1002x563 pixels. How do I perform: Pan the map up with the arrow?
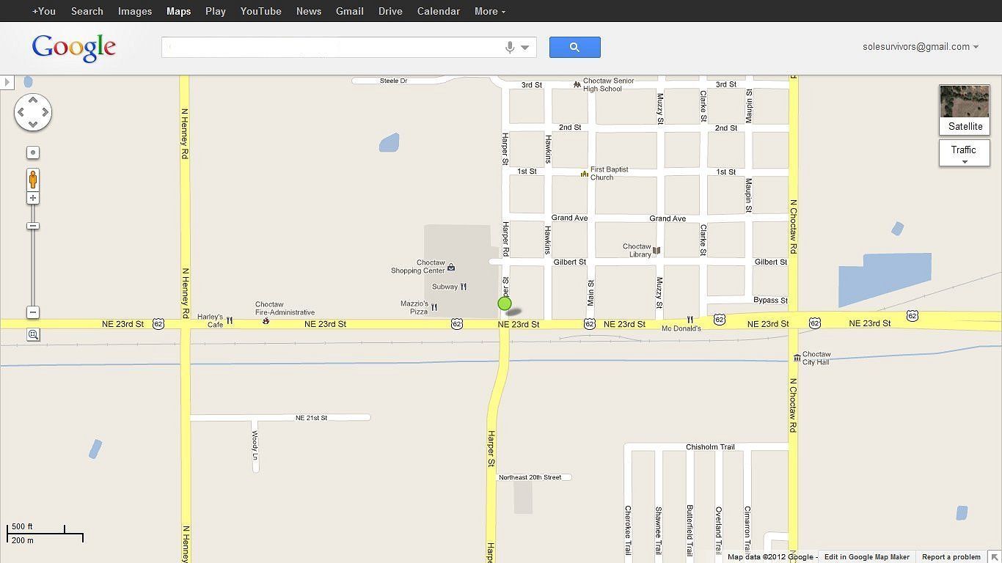(x=33, y=100)
